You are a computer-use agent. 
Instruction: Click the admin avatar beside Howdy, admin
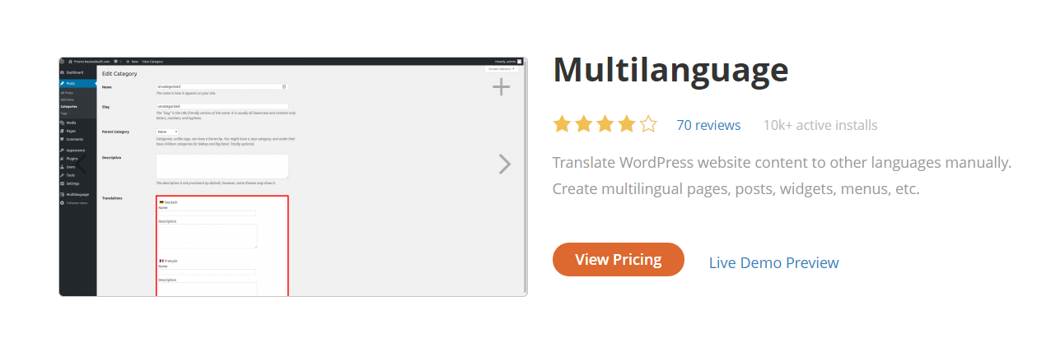(x=520, y=61)
